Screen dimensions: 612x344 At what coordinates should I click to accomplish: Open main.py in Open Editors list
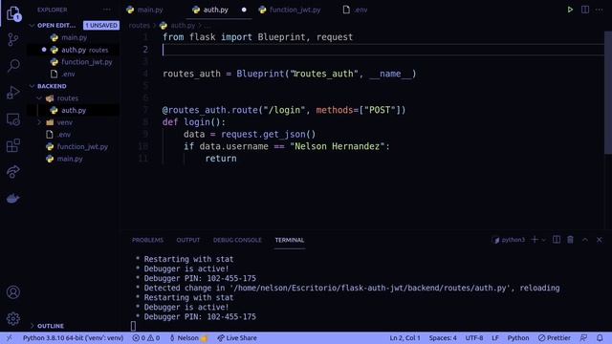point(74,37)
